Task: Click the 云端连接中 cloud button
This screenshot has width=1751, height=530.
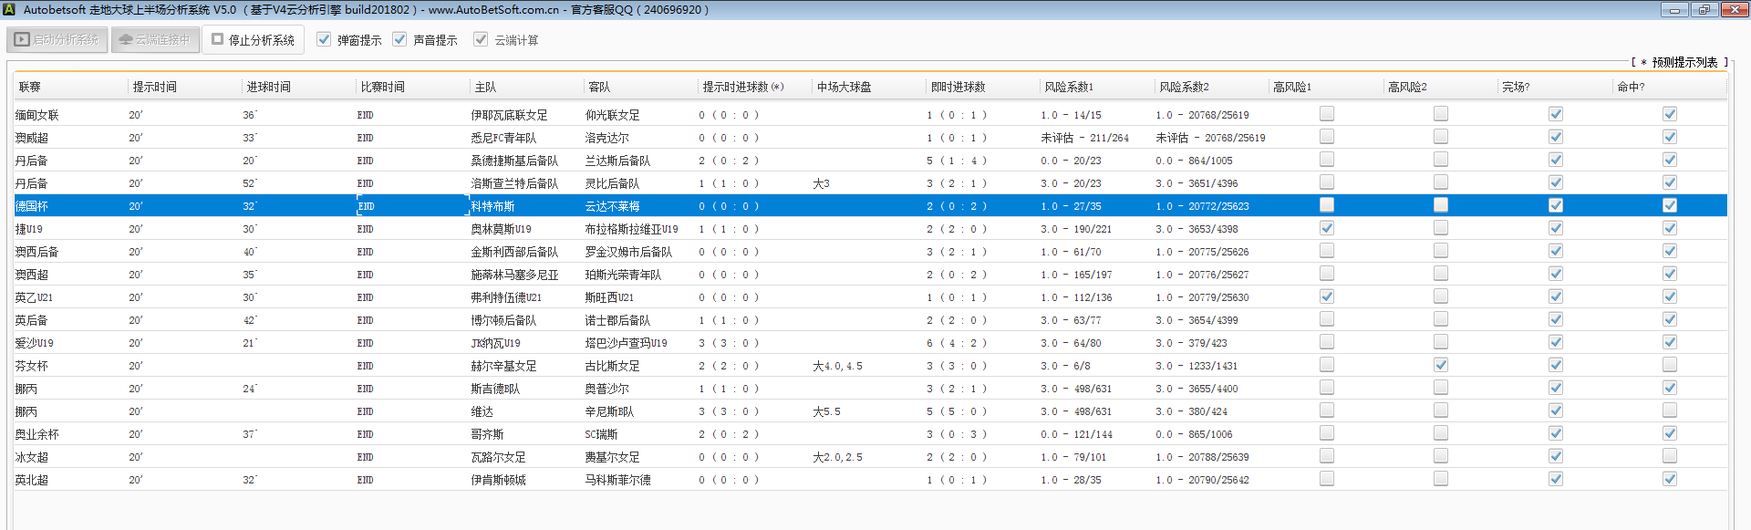Action: tap(155, 40)
